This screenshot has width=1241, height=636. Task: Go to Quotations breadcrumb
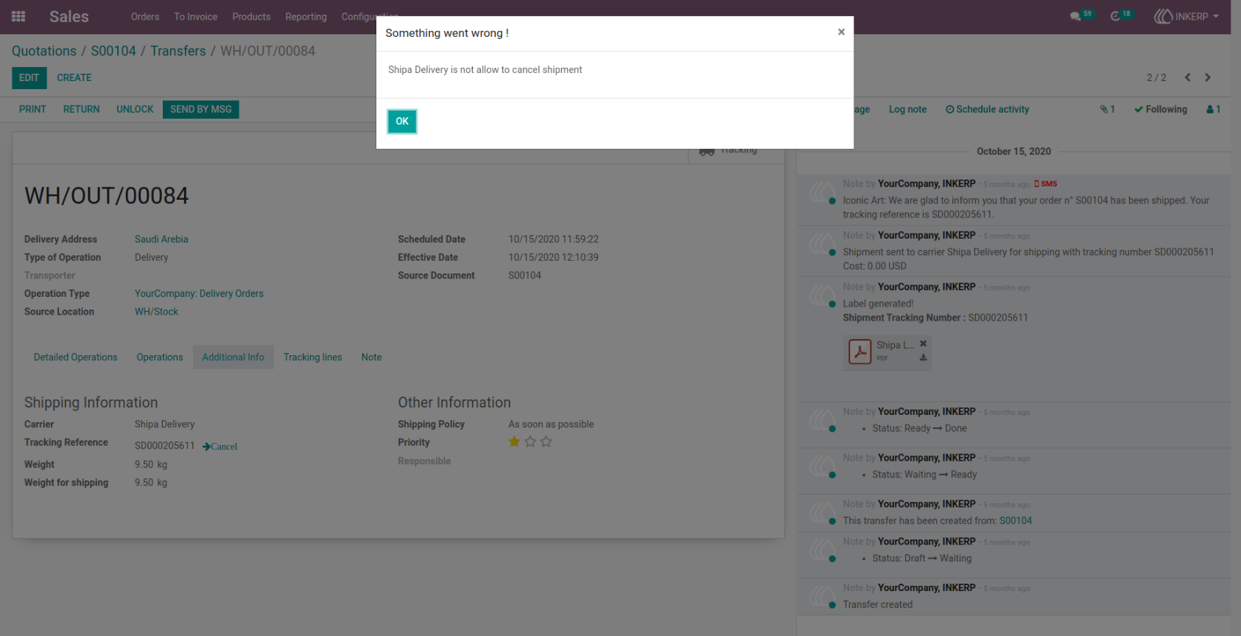pos(44,51)
